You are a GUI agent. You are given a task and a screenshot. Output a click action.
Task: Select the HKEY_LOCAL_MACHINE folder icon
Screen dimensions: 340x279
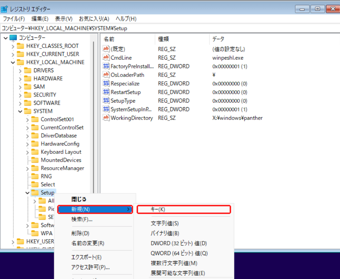tap(20, 62)
